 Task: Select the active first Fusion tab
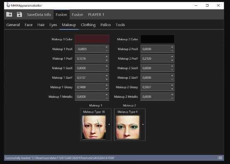coord(61,14)
